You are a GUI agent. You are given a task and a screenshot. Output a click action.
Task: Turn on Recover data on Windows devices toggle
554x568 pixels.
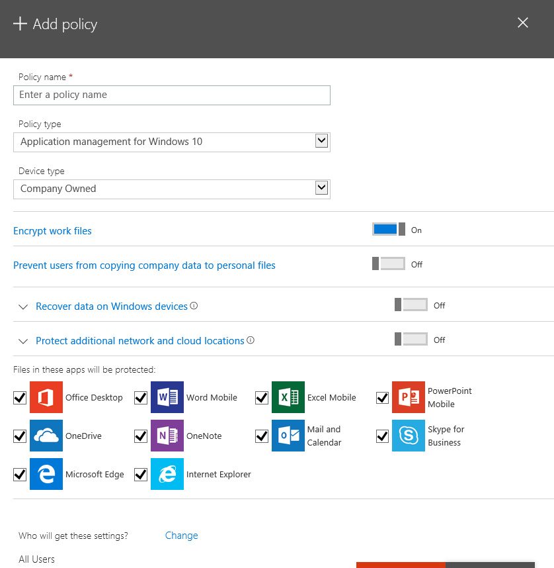point(411,305)
